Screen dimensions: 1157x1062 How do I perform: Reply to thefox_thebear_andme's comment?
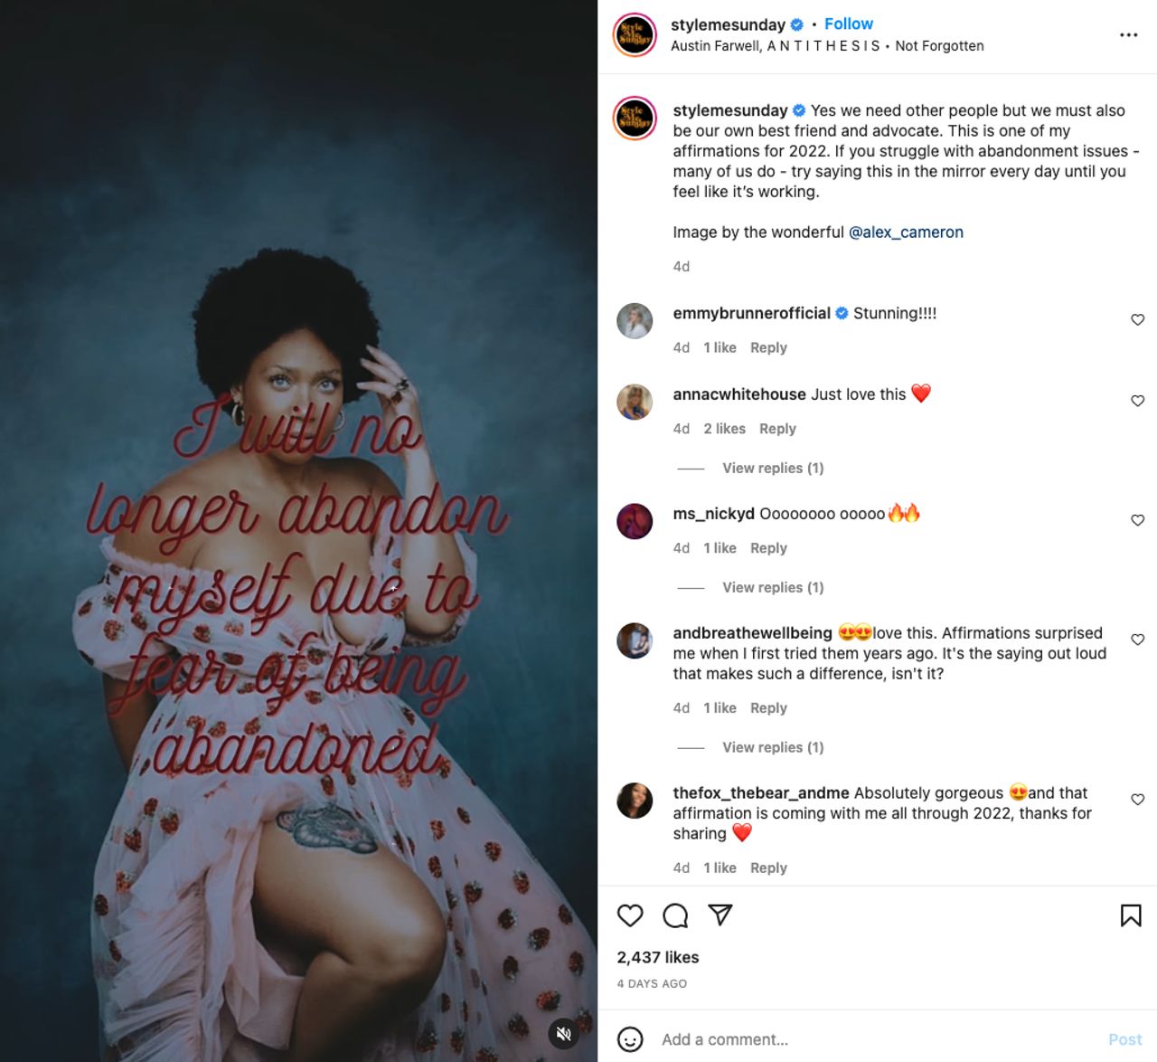pos(768,868)
